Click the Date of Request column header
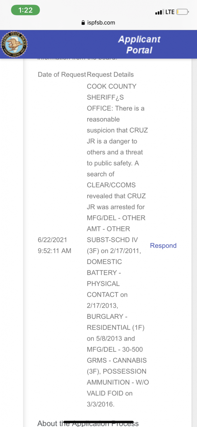This screenshot has width=197, height=427. (62, 75)
